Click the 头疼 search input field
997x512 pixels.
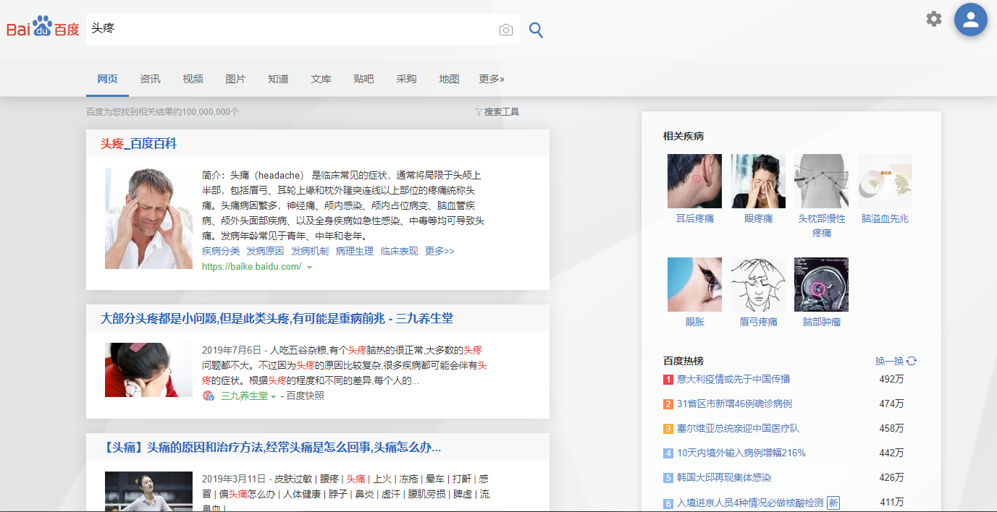click(x=290, y=30)
